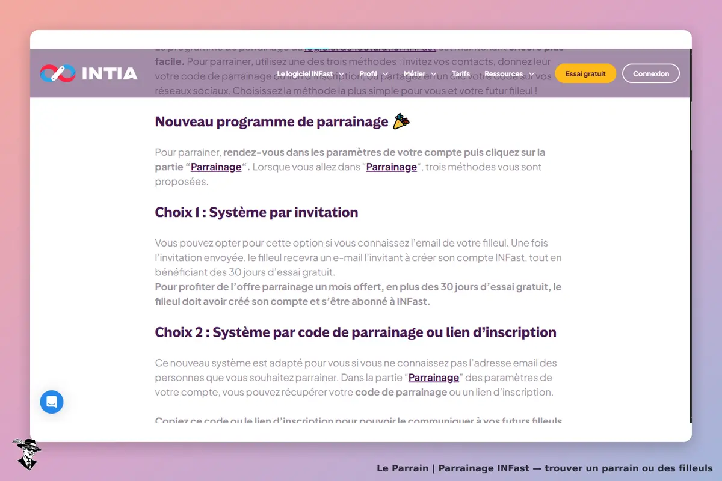This screenshot has width=722, height=481.
Task: Expand the Métier chevron arrow
Action: coord(433,75)
